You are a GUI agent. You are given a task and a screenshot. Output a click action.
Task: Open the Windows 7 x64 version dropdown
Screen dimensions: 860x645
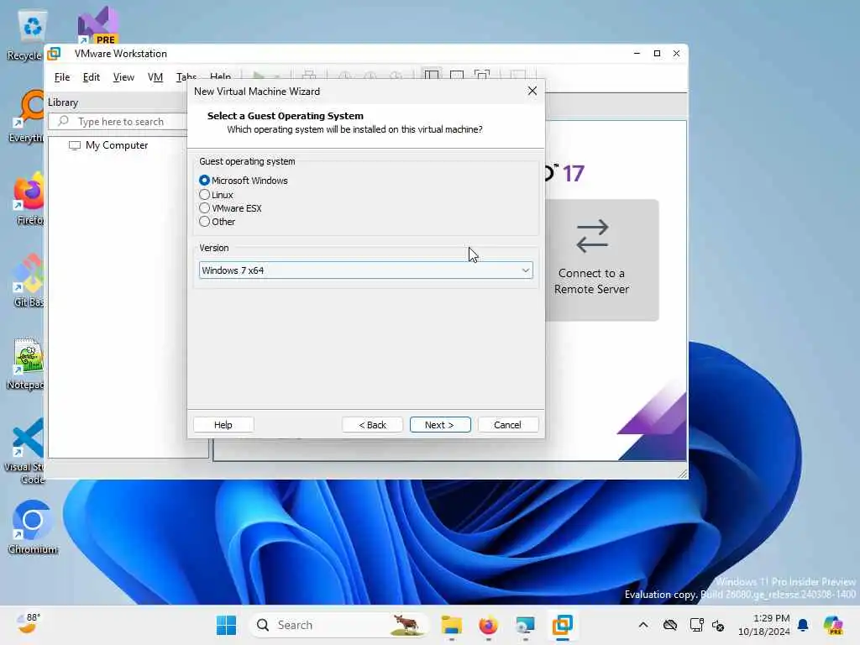[366, 270]
